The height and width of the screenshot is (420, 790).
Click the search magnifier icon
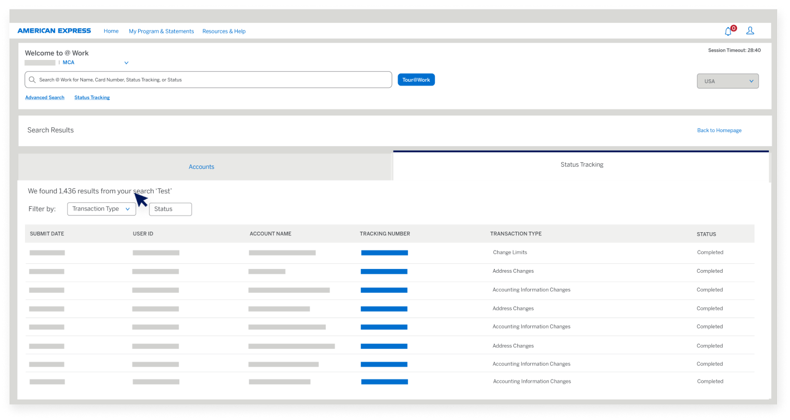(x=32, y=80)
